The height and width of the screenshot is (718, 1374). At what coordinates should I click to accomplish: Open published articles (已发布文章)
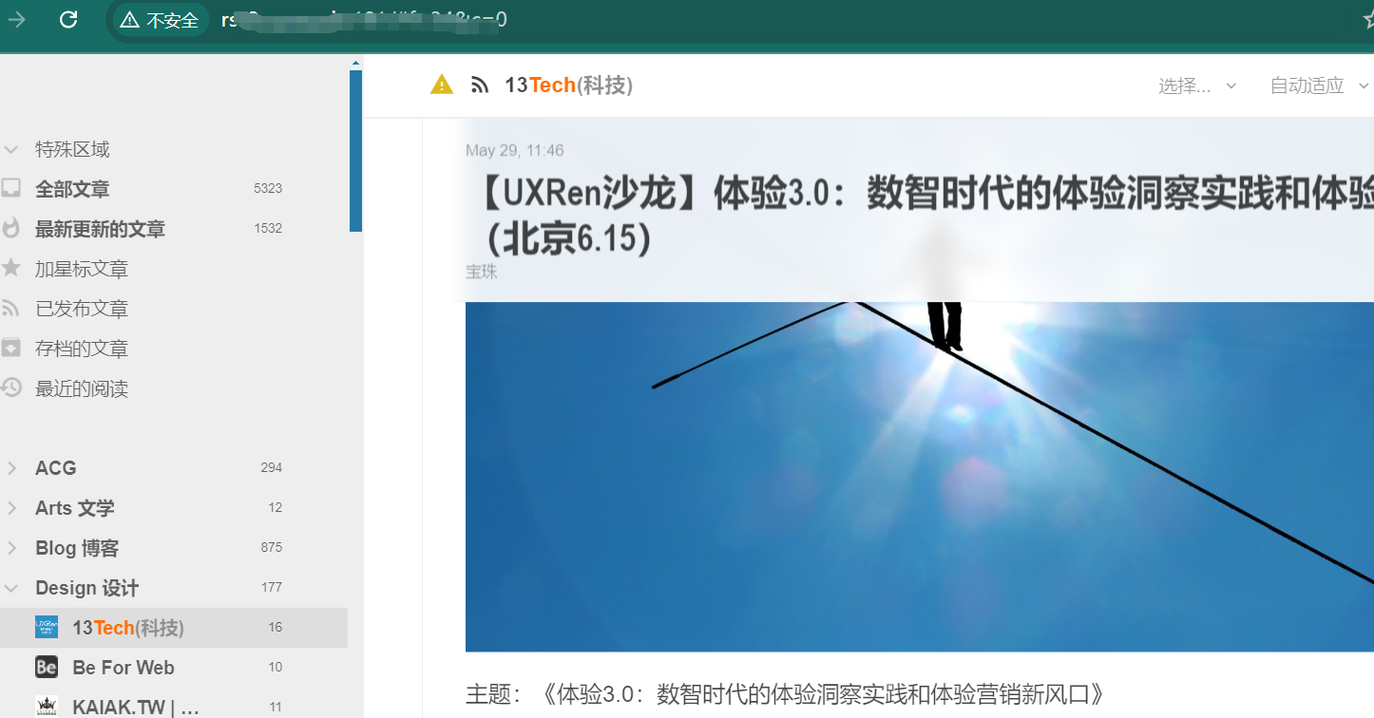pos(82,309)
